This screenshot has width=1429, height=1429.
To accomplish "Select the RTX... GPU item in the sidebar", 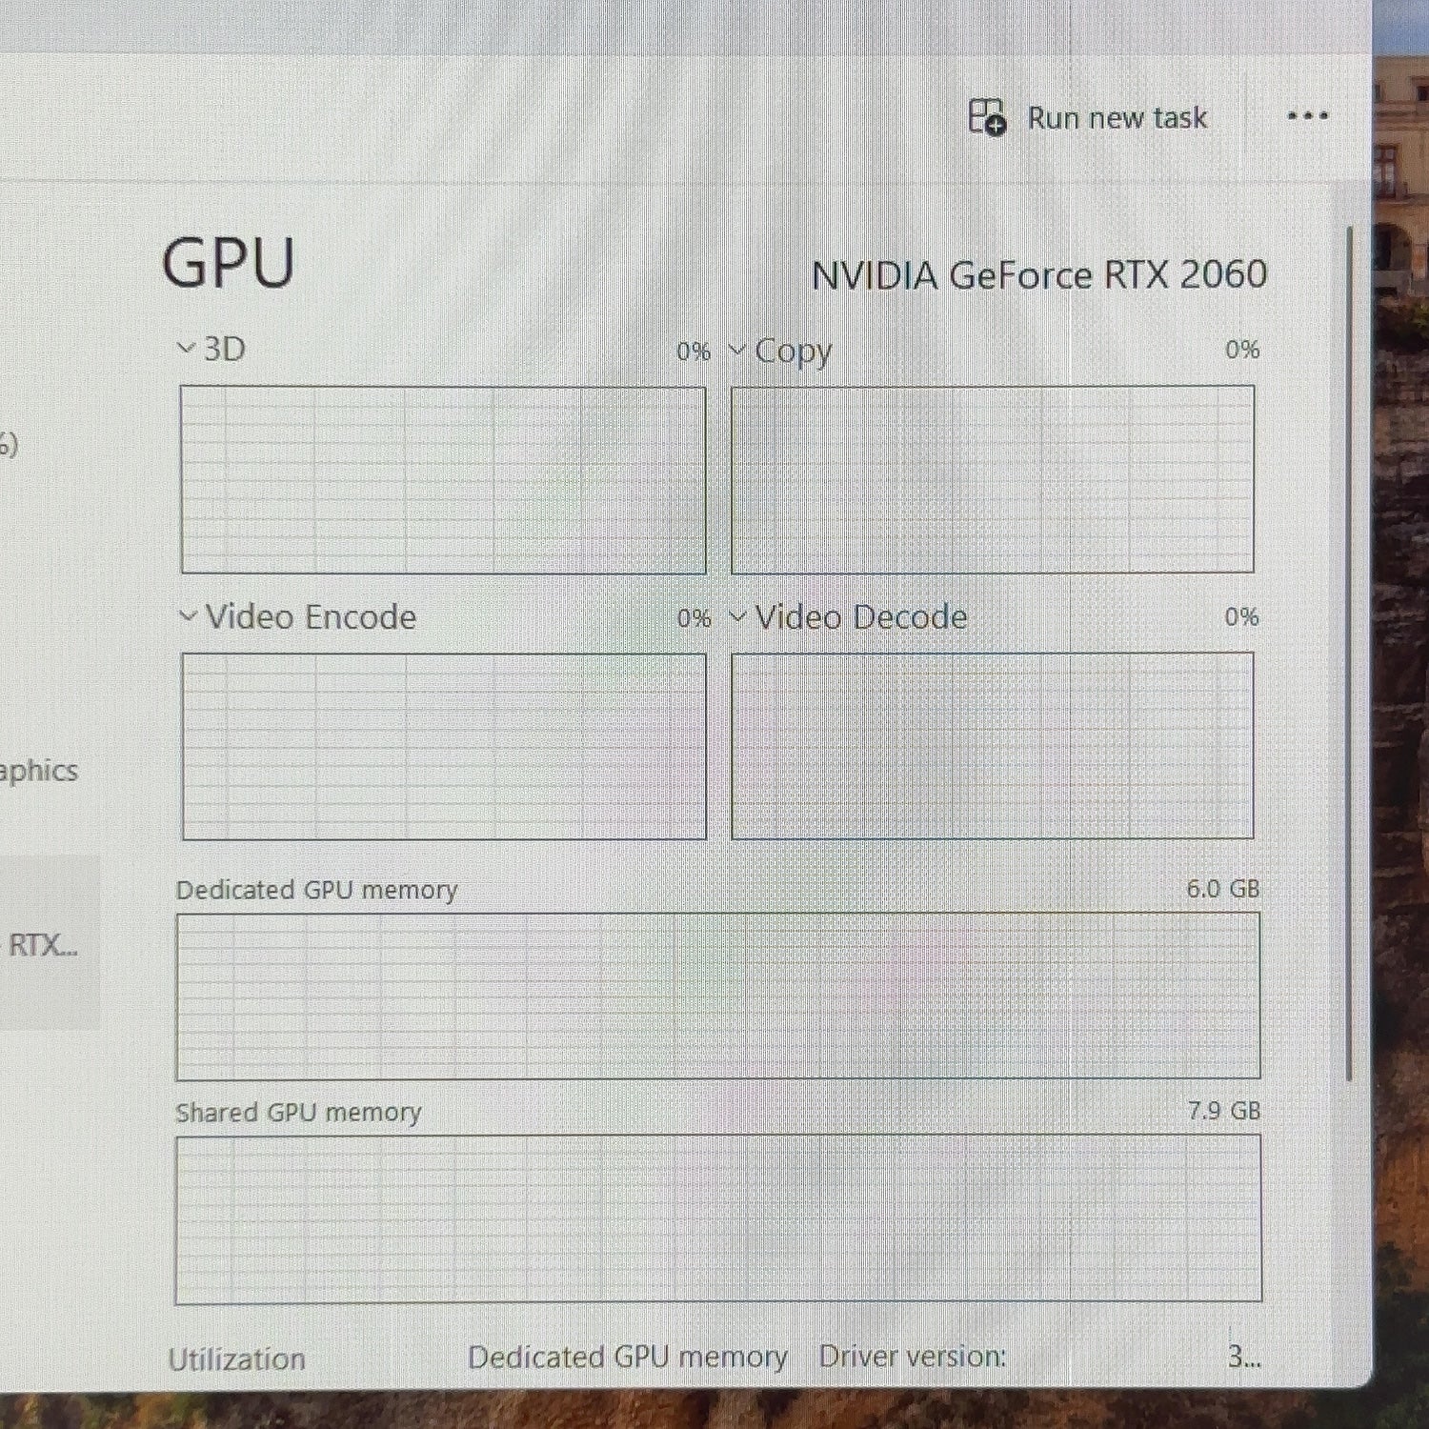I will (48, 943).
